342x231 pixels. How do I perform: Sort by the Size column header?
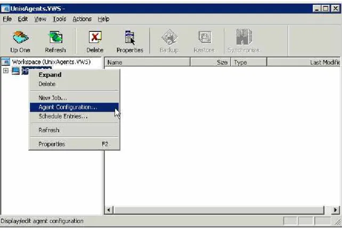[x=210, y=63]
